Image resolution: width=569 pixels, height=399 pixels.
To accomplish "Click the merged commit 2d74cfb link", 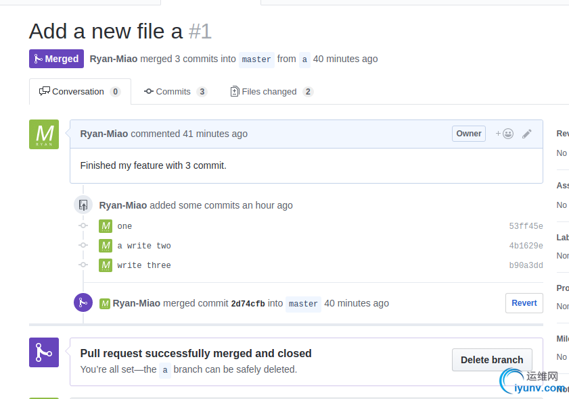I will pyautogui.click(x=248, y=304).
